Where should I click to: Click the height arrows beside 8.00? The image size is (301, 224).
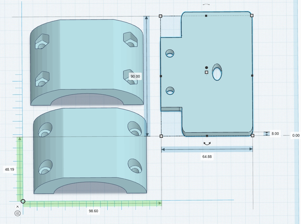pyautogui.click(x=266, y=134)
